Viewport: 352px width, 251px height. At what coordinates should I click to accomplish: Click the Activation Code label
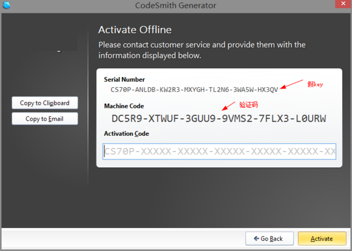pyautogui.click(x=126, y=133)
